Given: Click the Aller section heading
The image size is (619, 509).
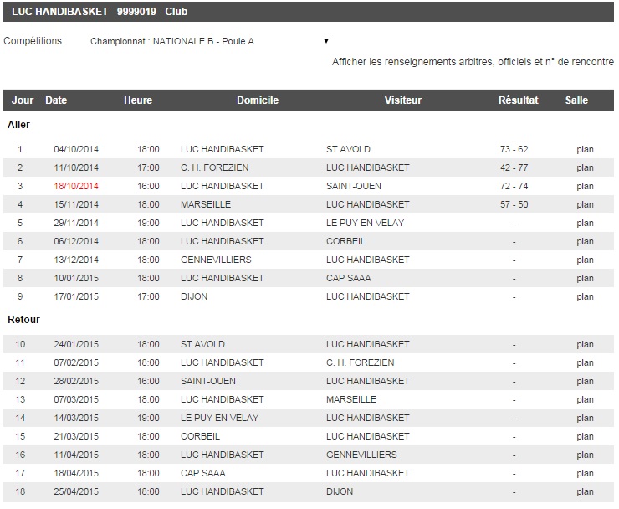Looking at the screenshot, I should point(18,125).
